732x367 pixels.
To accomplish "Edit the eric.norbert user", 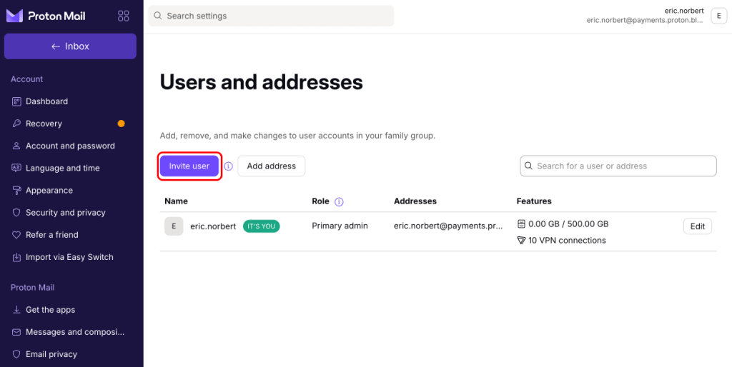I will point(698,226).
